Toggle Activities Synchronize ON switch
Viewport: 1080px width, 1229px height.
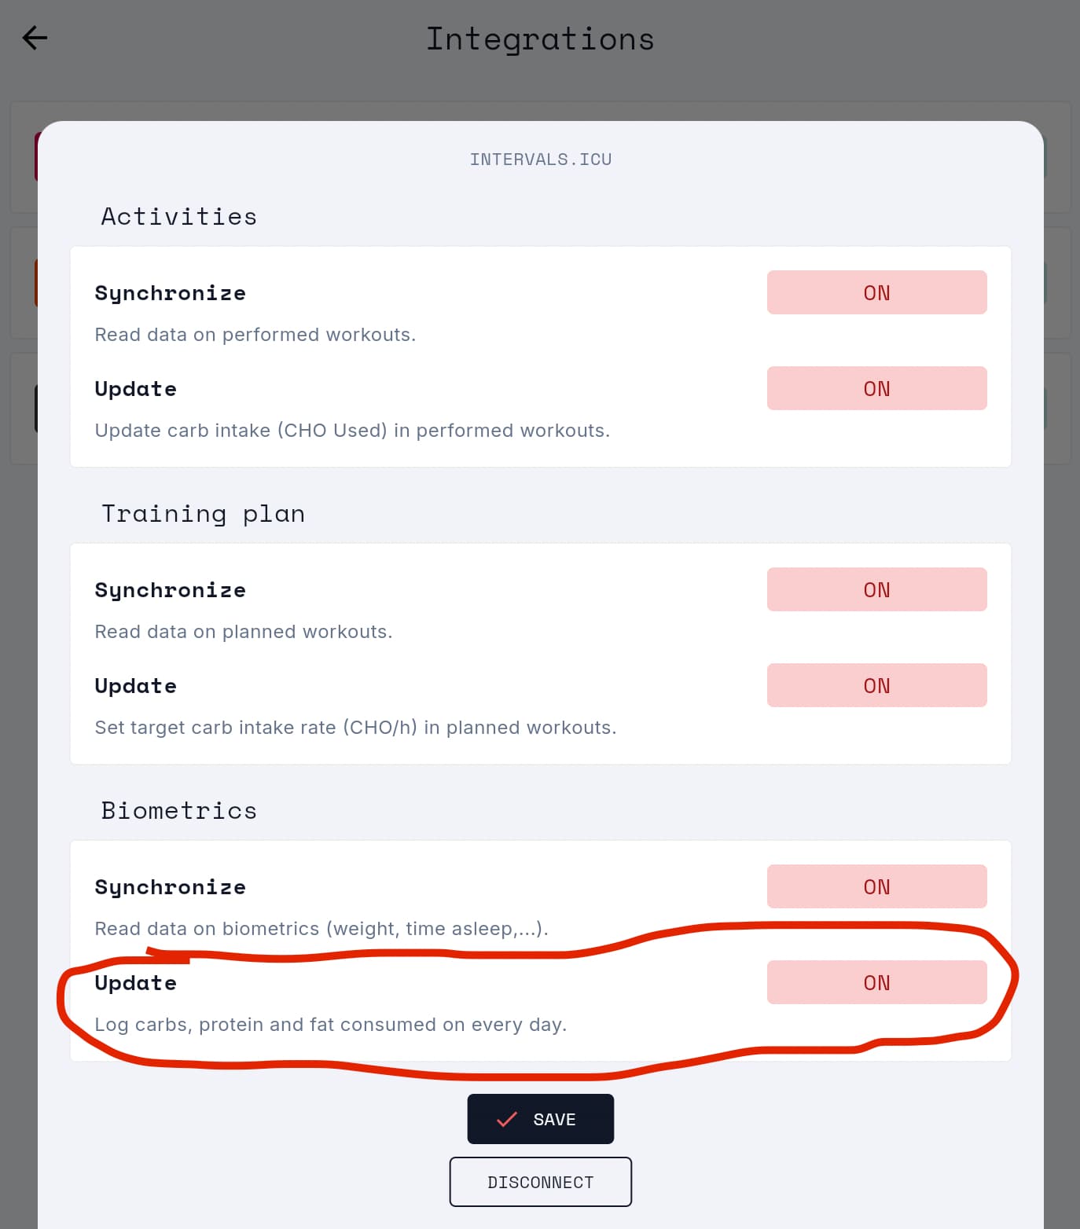[x=876, y=292]
